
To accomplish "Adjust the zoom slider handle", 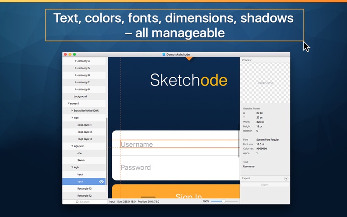I will pyautogui.click(x=223, y=201).
